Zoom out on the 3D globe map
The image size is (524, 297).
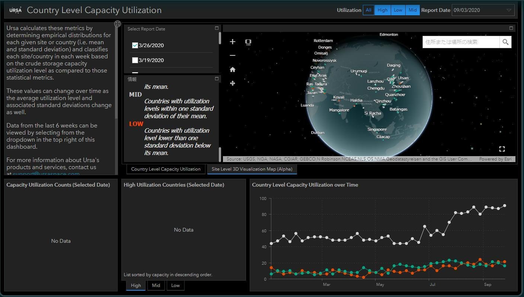coord(233,55)
